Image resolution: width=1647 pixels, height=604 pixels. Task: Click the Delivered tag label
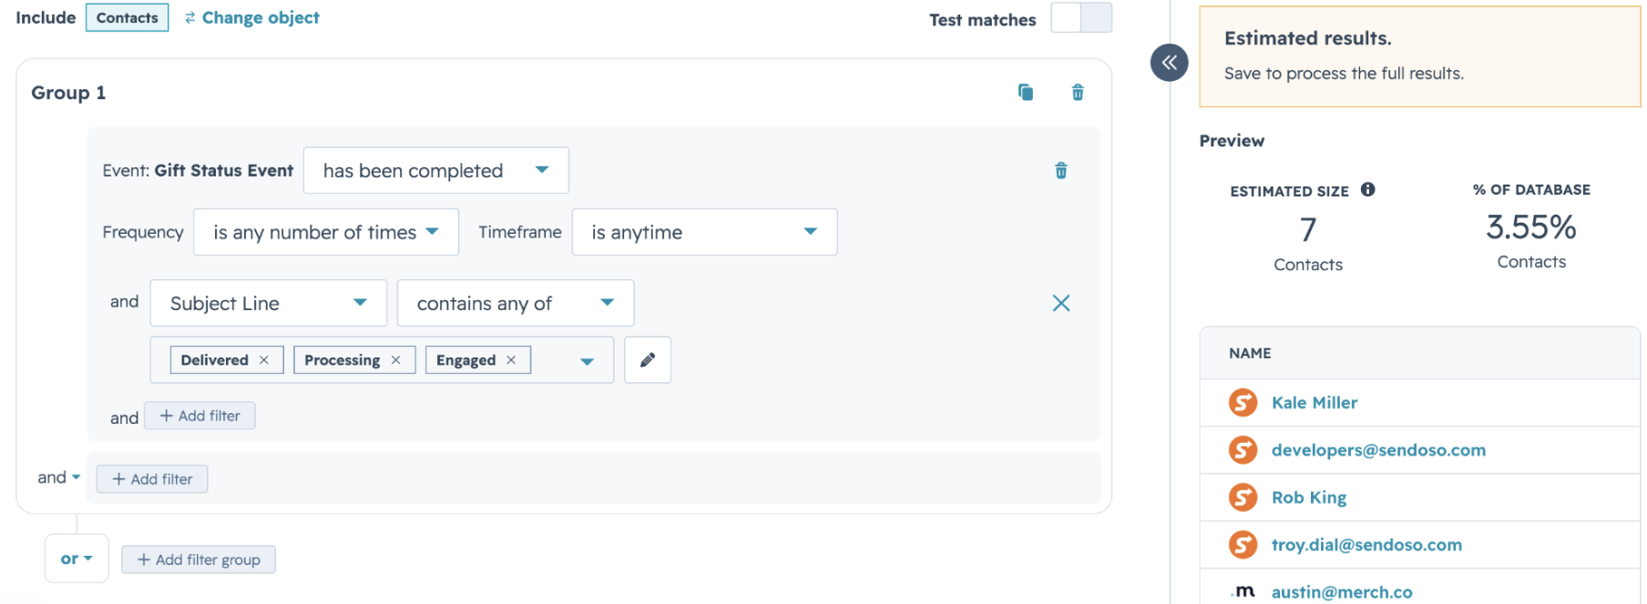214,360
